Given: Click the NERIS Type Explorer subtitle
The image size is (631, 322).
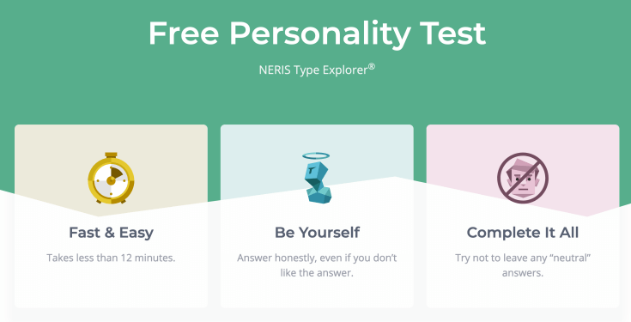Looking at the screenshot, I should tap(317, 70).
